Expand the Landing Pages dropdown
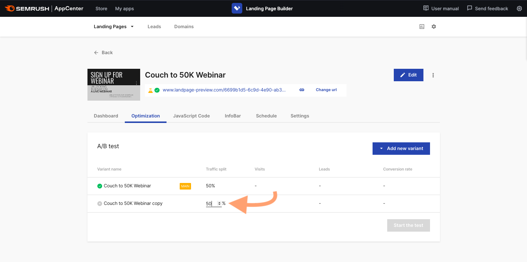527x262 pixels. tap(133, 26)
